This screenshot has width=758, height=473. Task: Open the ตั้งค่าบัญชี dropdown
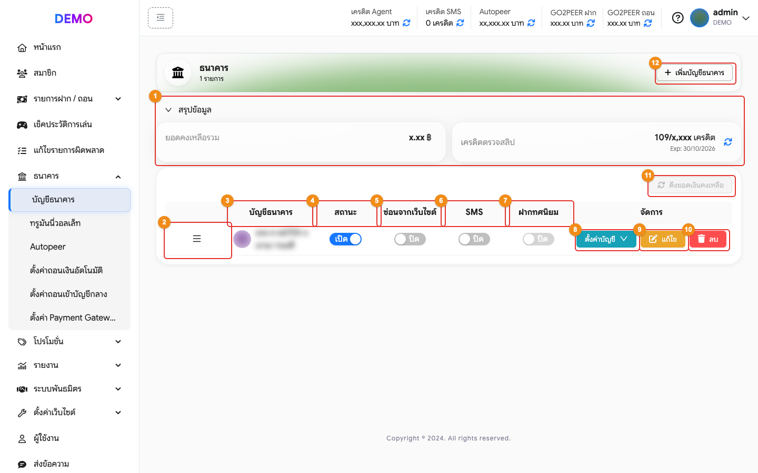[x=606, y=239]
